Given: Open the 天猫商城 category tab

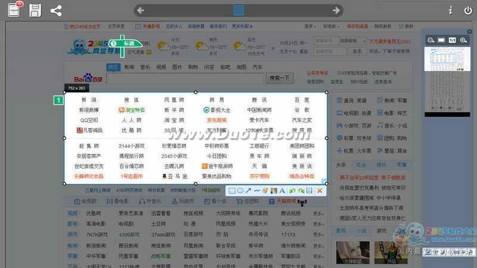Looking at the screenshot, I should coord(282,201).
